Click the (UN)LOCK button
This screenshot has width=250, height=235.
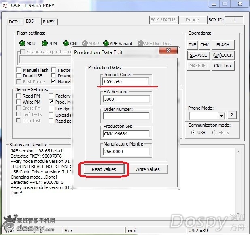tap(223, 55)
